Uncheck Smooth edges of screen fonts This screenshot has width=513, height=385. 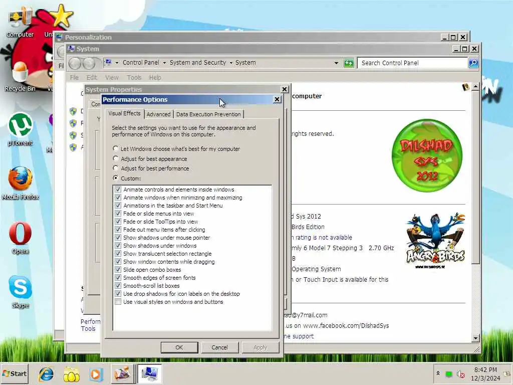118,278
